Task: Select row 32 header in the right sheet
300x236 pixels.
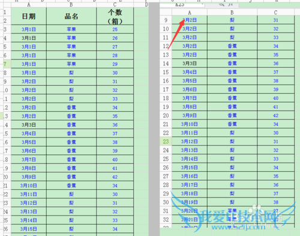Action: point(166,220)
